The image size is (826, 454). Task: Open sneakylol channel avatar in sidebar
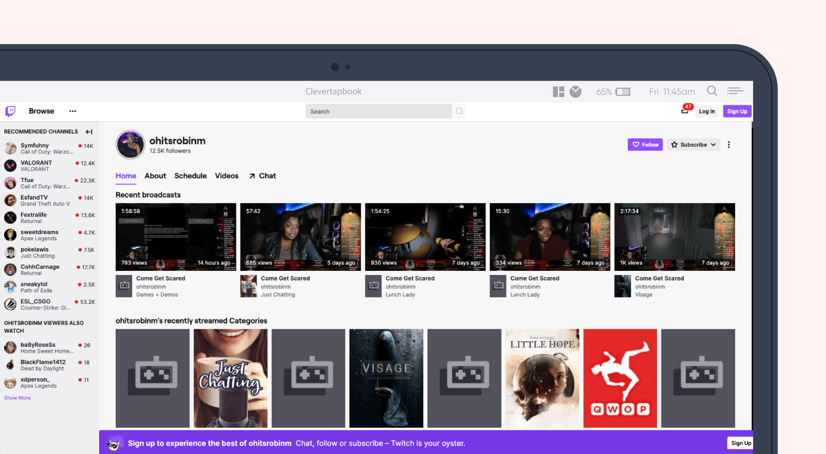click(x=10, y=287)
